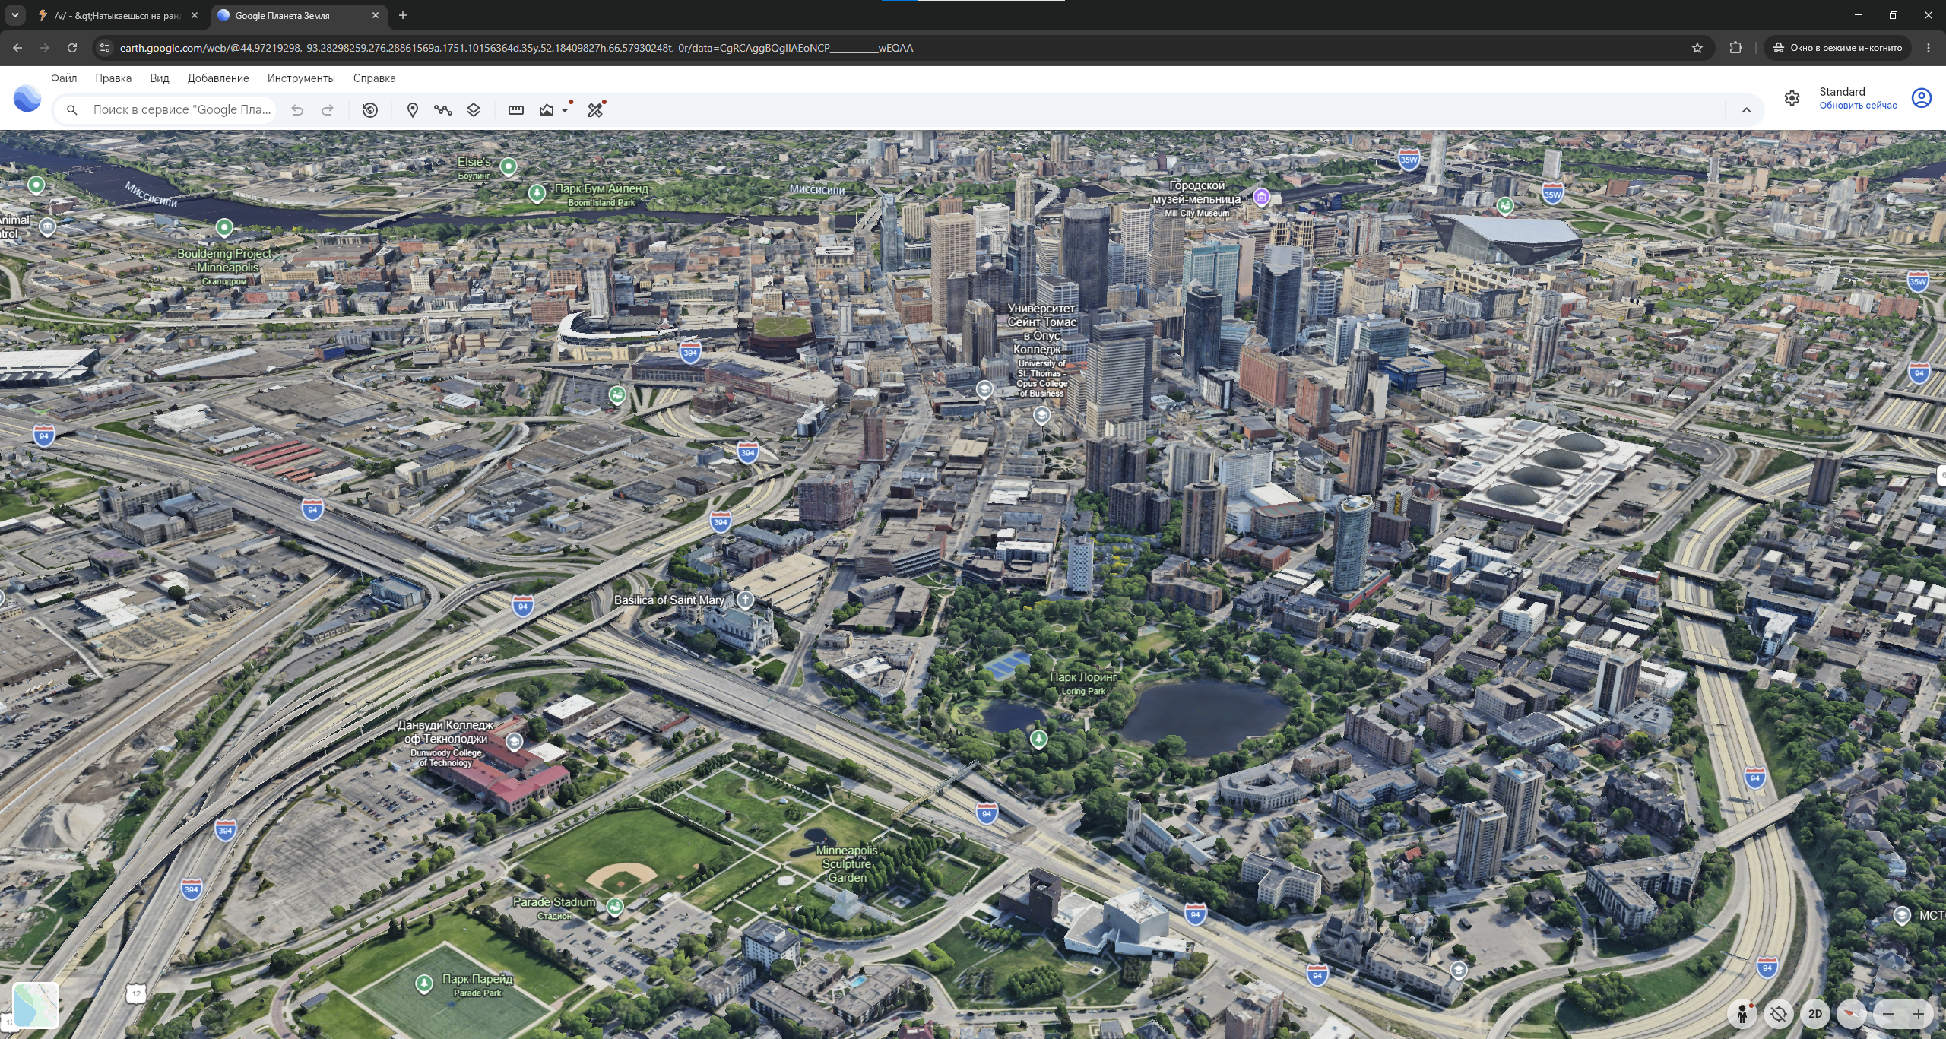Viewport: 1946px width, 1039px height.
Task: Click the Opus College of Business marker
Action: 1041,415
